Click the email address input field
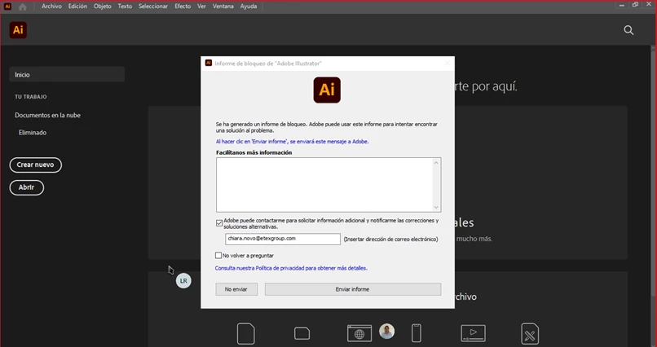This screenshot has width=657, height=347. pyautogui.click(x=283, y=239)
